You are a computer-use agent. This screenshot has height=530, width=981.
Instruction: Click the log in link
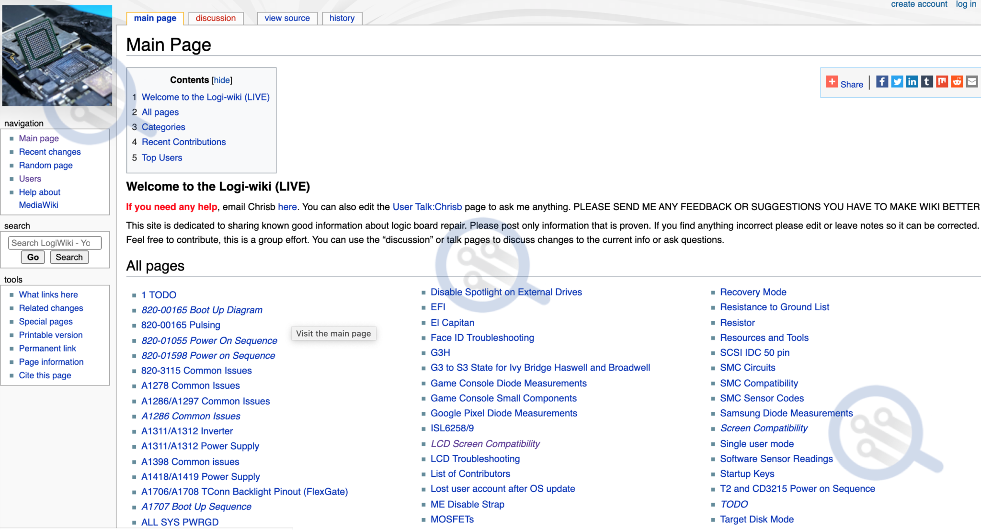(x=966, y=4)
